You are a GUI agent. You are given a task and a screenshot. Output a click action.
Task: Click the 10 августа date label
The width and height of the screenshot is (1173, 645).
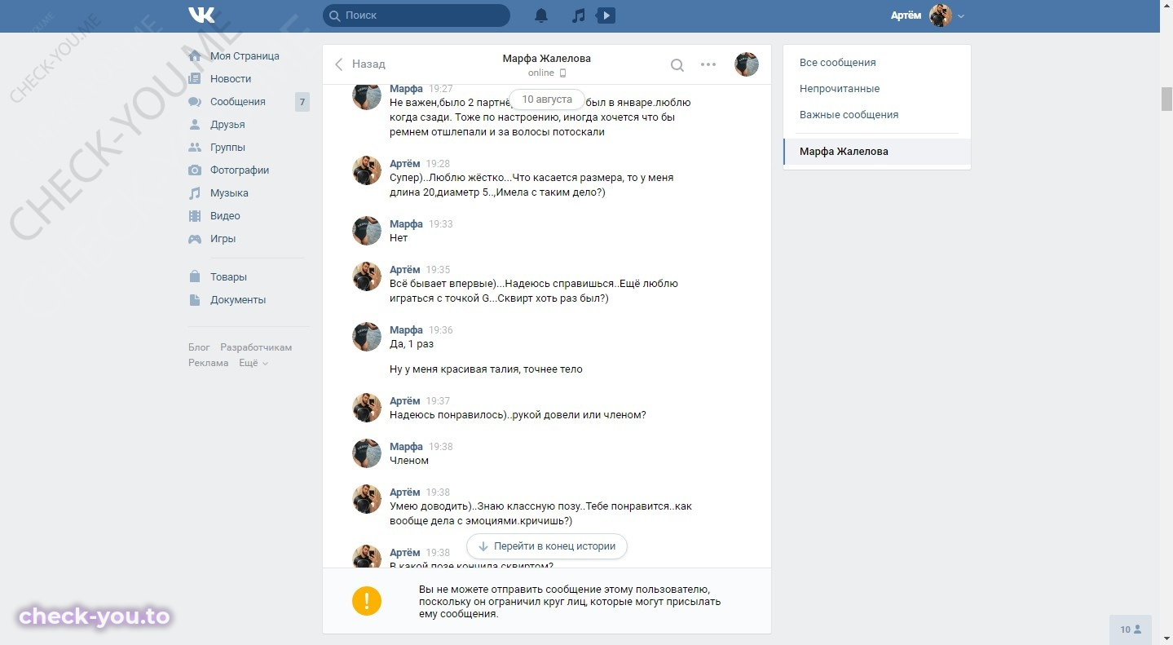[x=547, y=99]
